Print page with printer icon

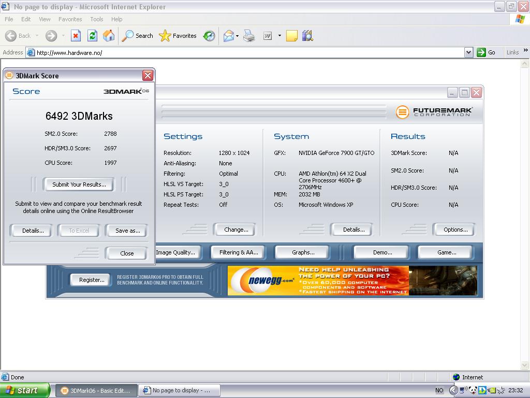[249, 36]
